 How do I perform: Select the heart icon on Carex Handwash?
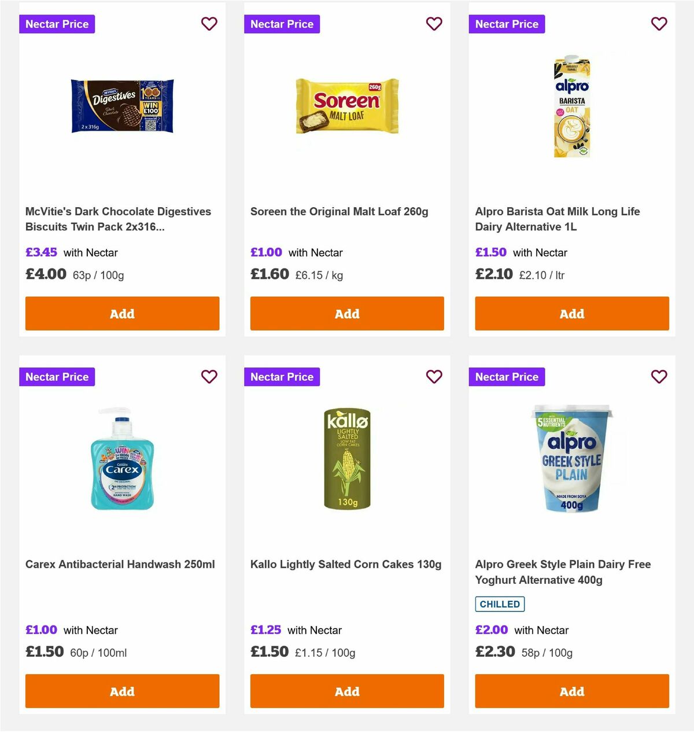(209, 377)
